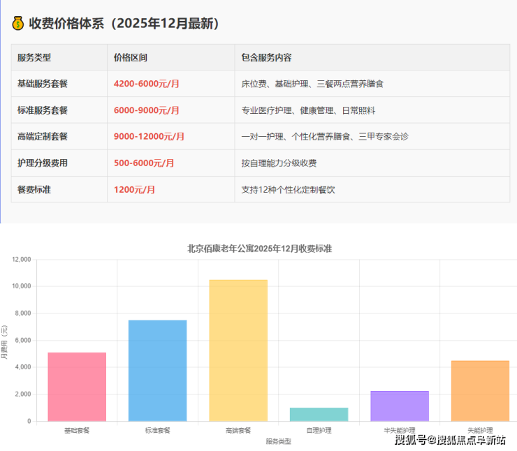Click the 500-6000元/月 price text
This screenshot has height=451, width=517.
point(144,163)
